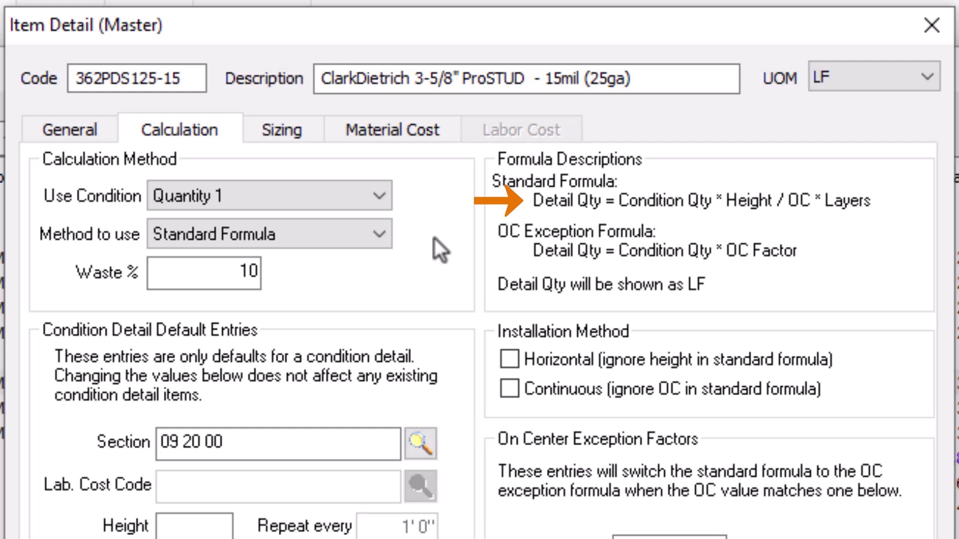Click the Lab. Cost Code field
This screenshot has width=959, height=539.
[278, 486]
